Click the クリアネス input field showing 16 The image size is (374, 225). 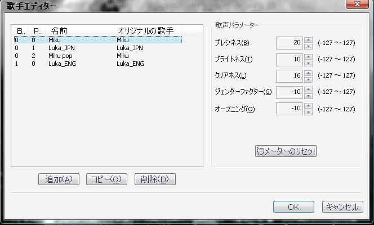[290, 76]
